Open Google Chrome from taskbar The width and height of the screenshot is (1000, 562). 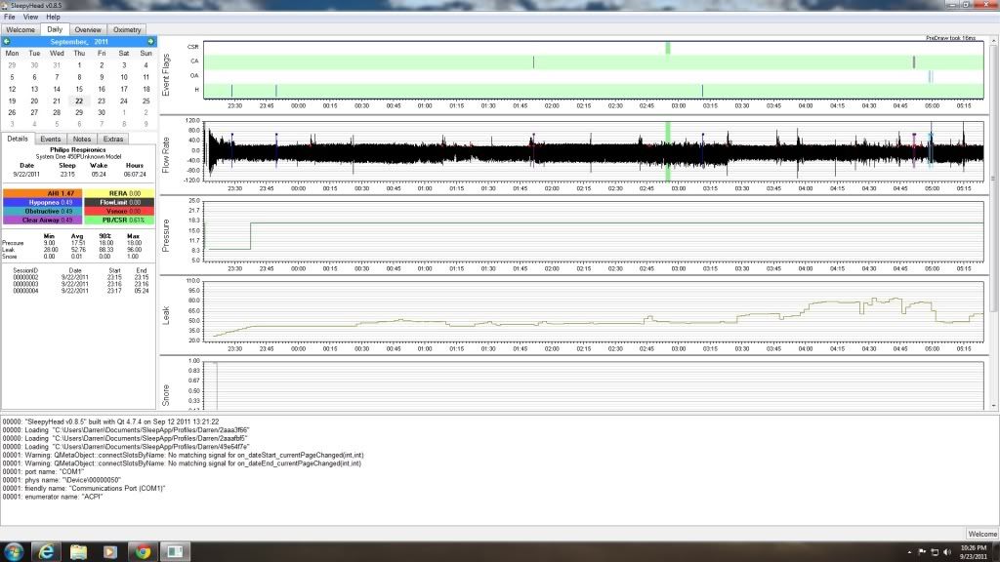point(142,551)
